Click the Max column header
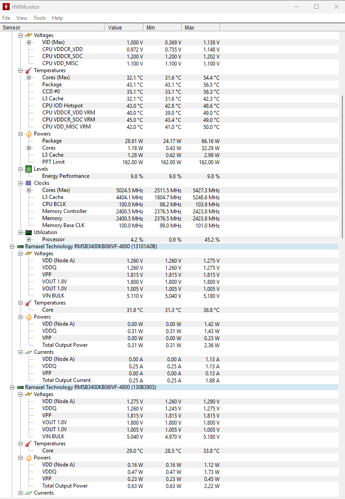Screen dimensions: 345x499 click(x=201, y=27)
